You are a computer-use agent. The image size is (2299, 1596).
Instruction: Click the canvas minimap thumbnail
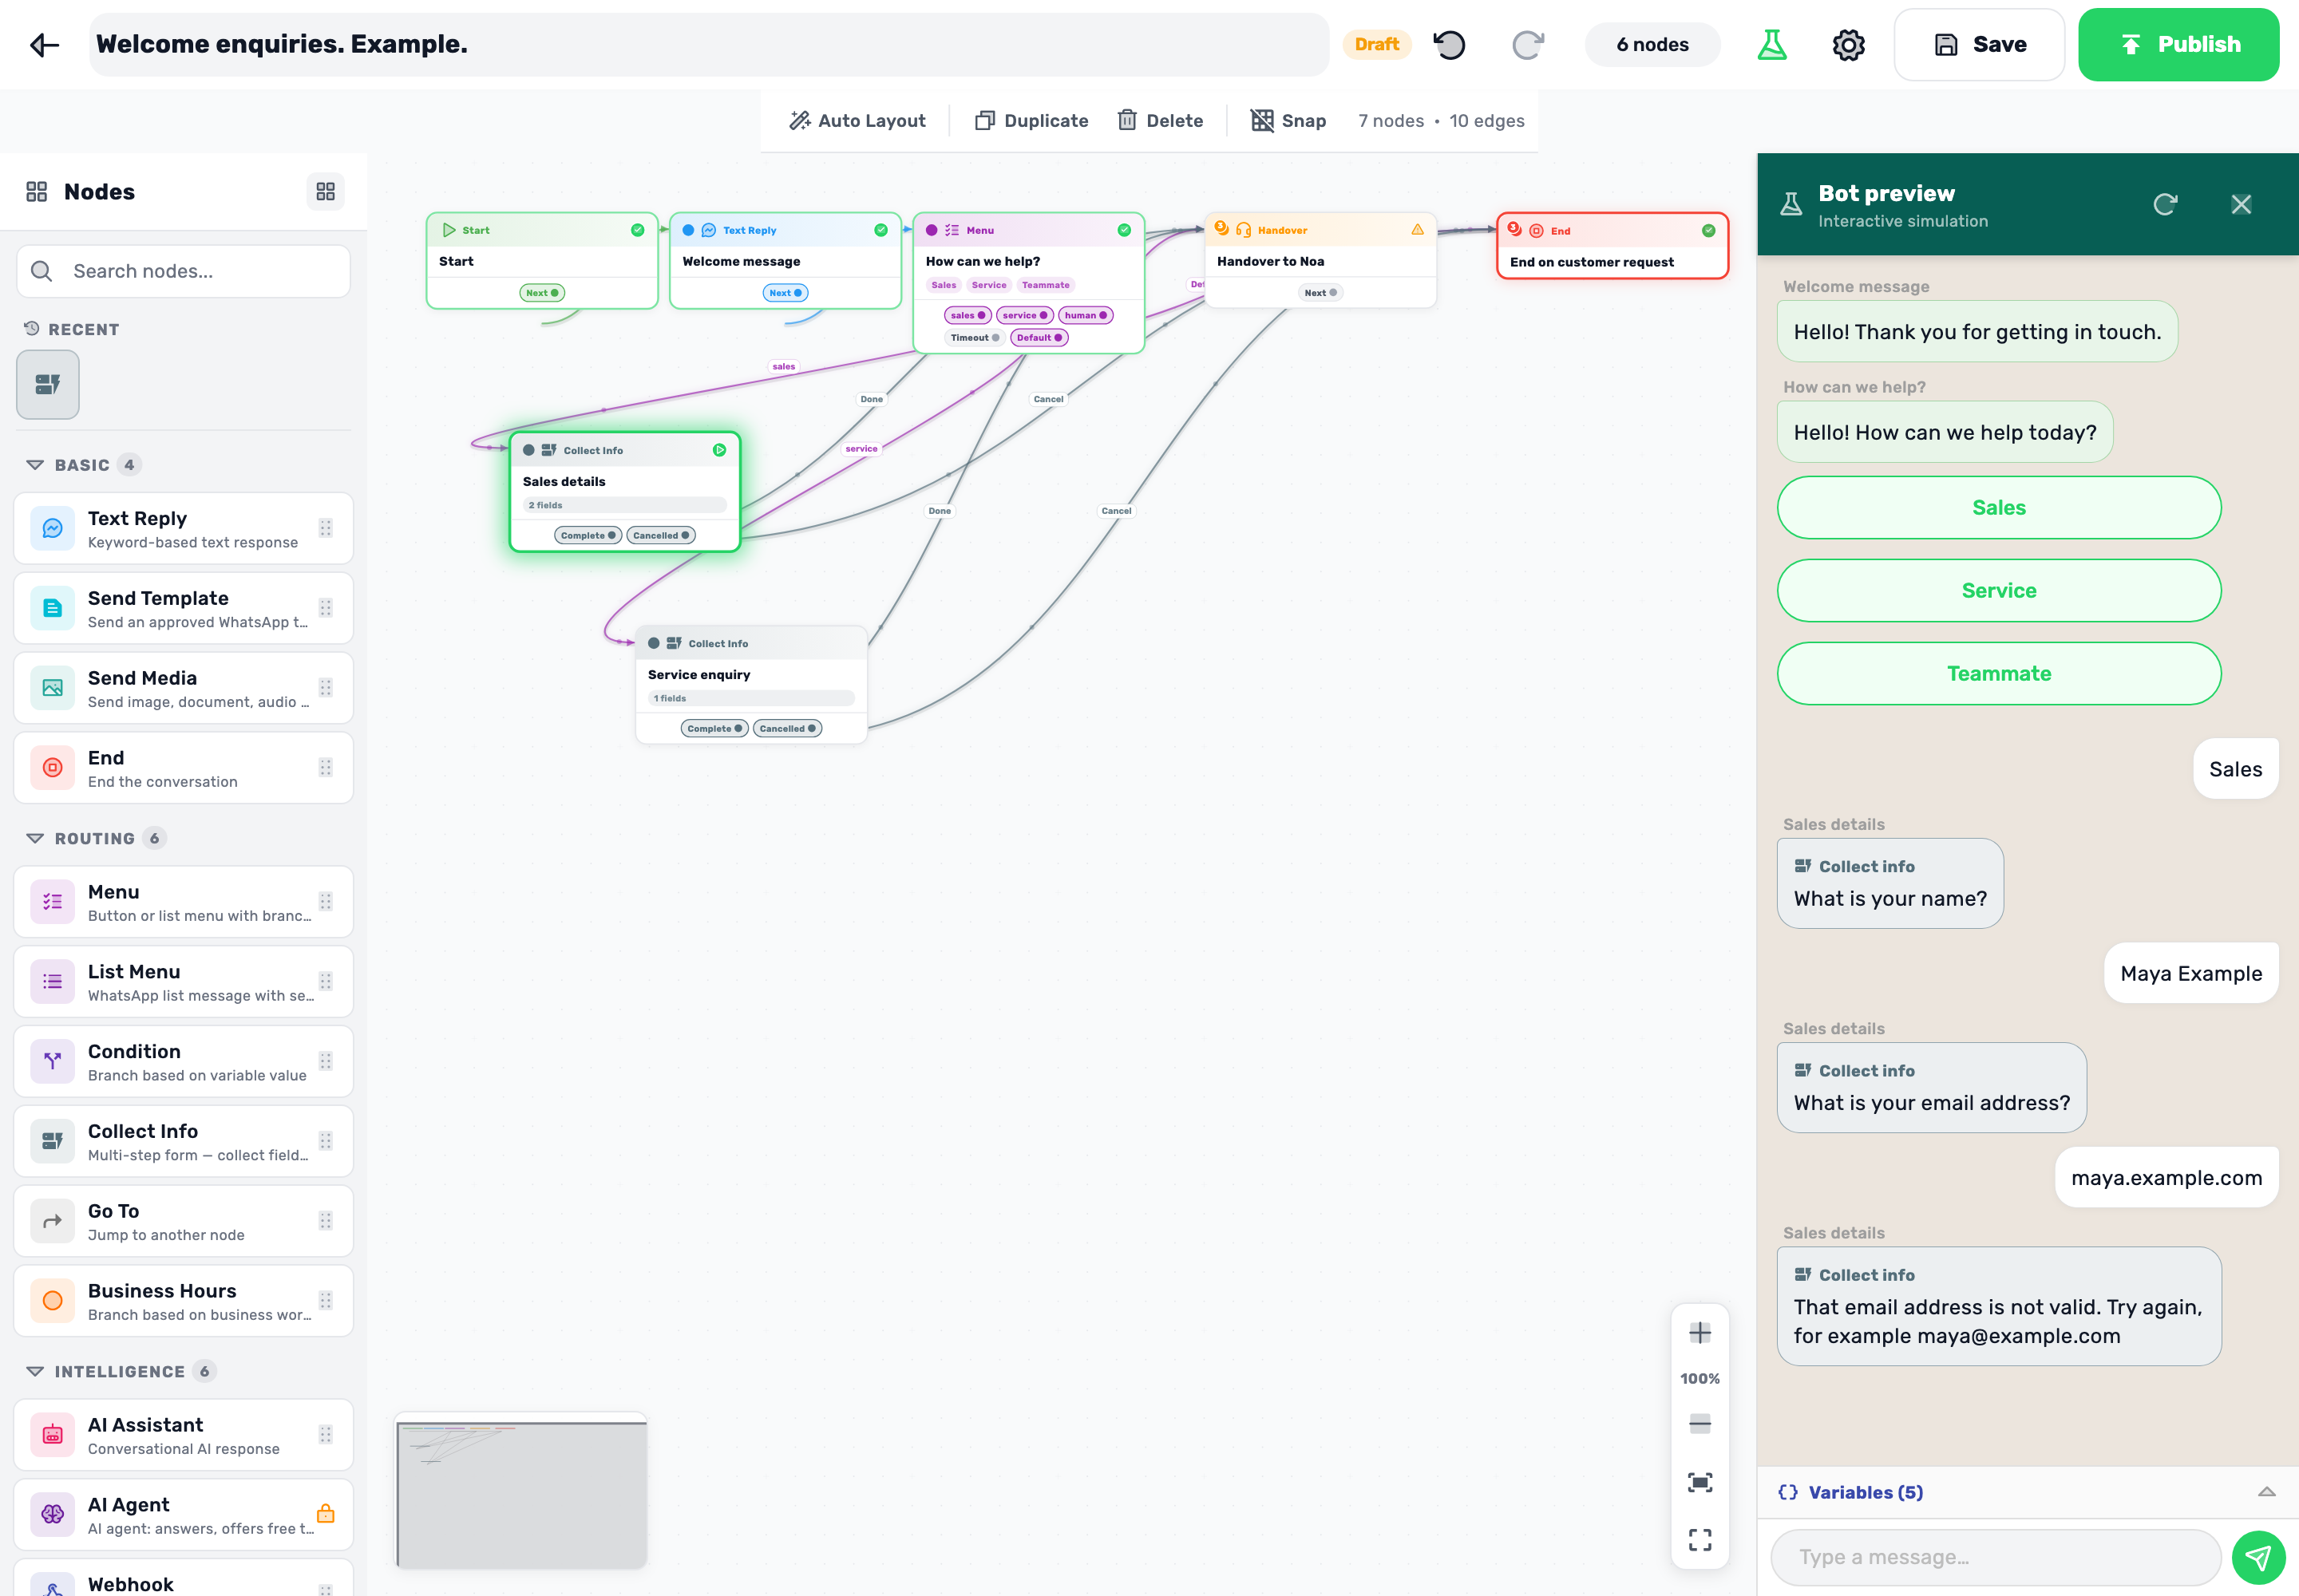[x=521, y=1490]
